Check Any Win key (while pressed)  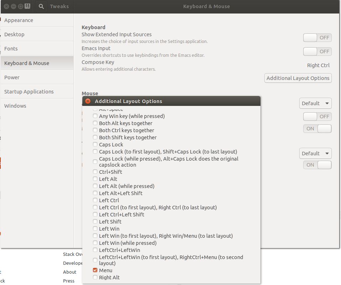pos(95,116)
